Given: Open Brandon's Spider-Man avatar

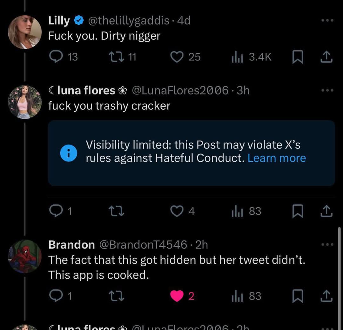Looking at the screenshot, I should pos(25,257).
